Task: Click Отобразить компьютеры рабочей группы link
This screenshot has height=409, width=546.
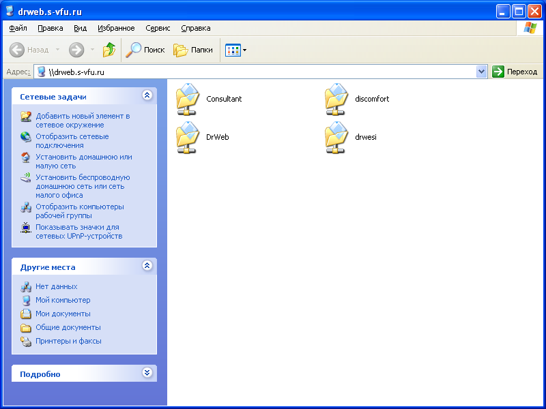Action: pos(80,211)
